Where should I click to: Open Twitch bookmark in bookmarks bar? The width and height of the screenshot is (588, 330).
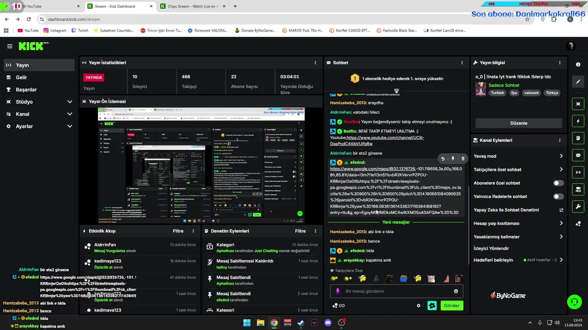pyautogui.click(x=80, y=30)
